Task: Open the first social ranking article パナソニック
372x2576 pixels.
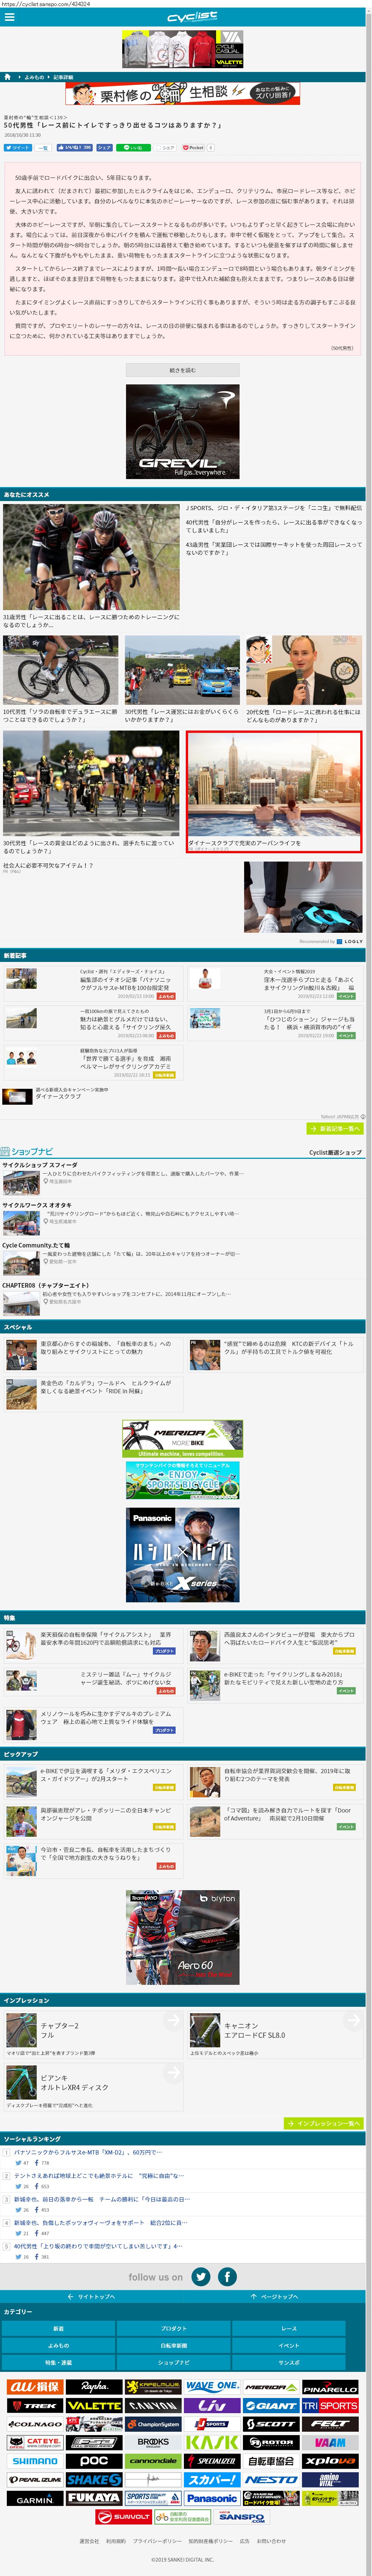Action: (x=88, y=2151)
